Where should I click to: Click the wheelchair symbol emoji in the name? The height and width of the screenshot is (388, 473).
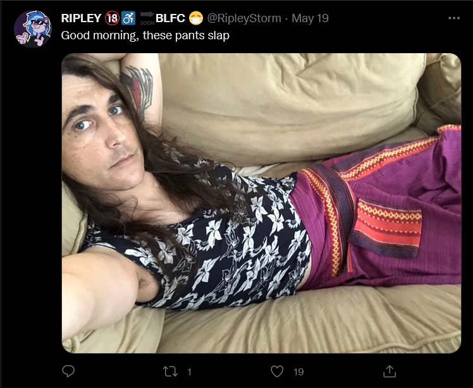click(128, 18)
